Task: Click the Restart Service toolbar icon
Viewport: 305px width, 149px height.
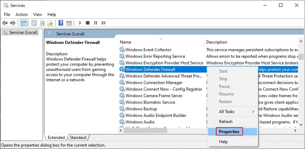Action: point(104,23)
